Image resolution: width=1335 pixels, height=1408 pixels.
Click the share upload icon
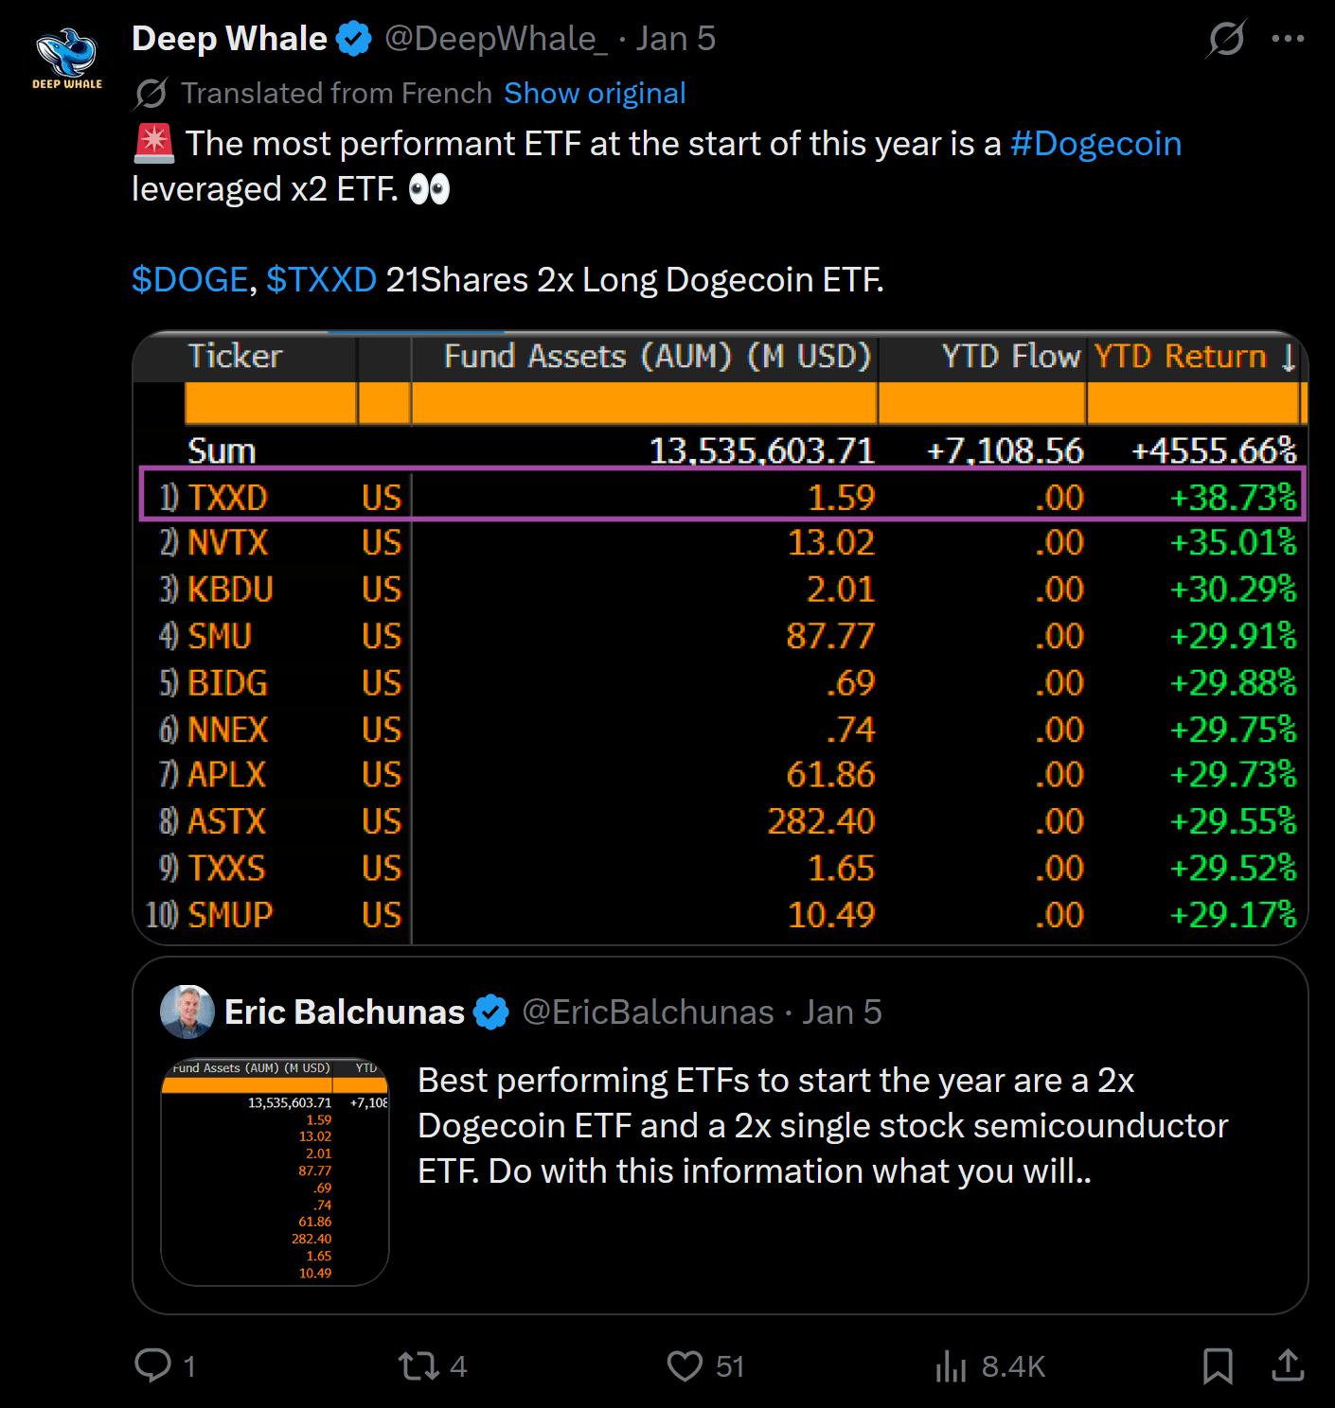tap(1288, 1365)
